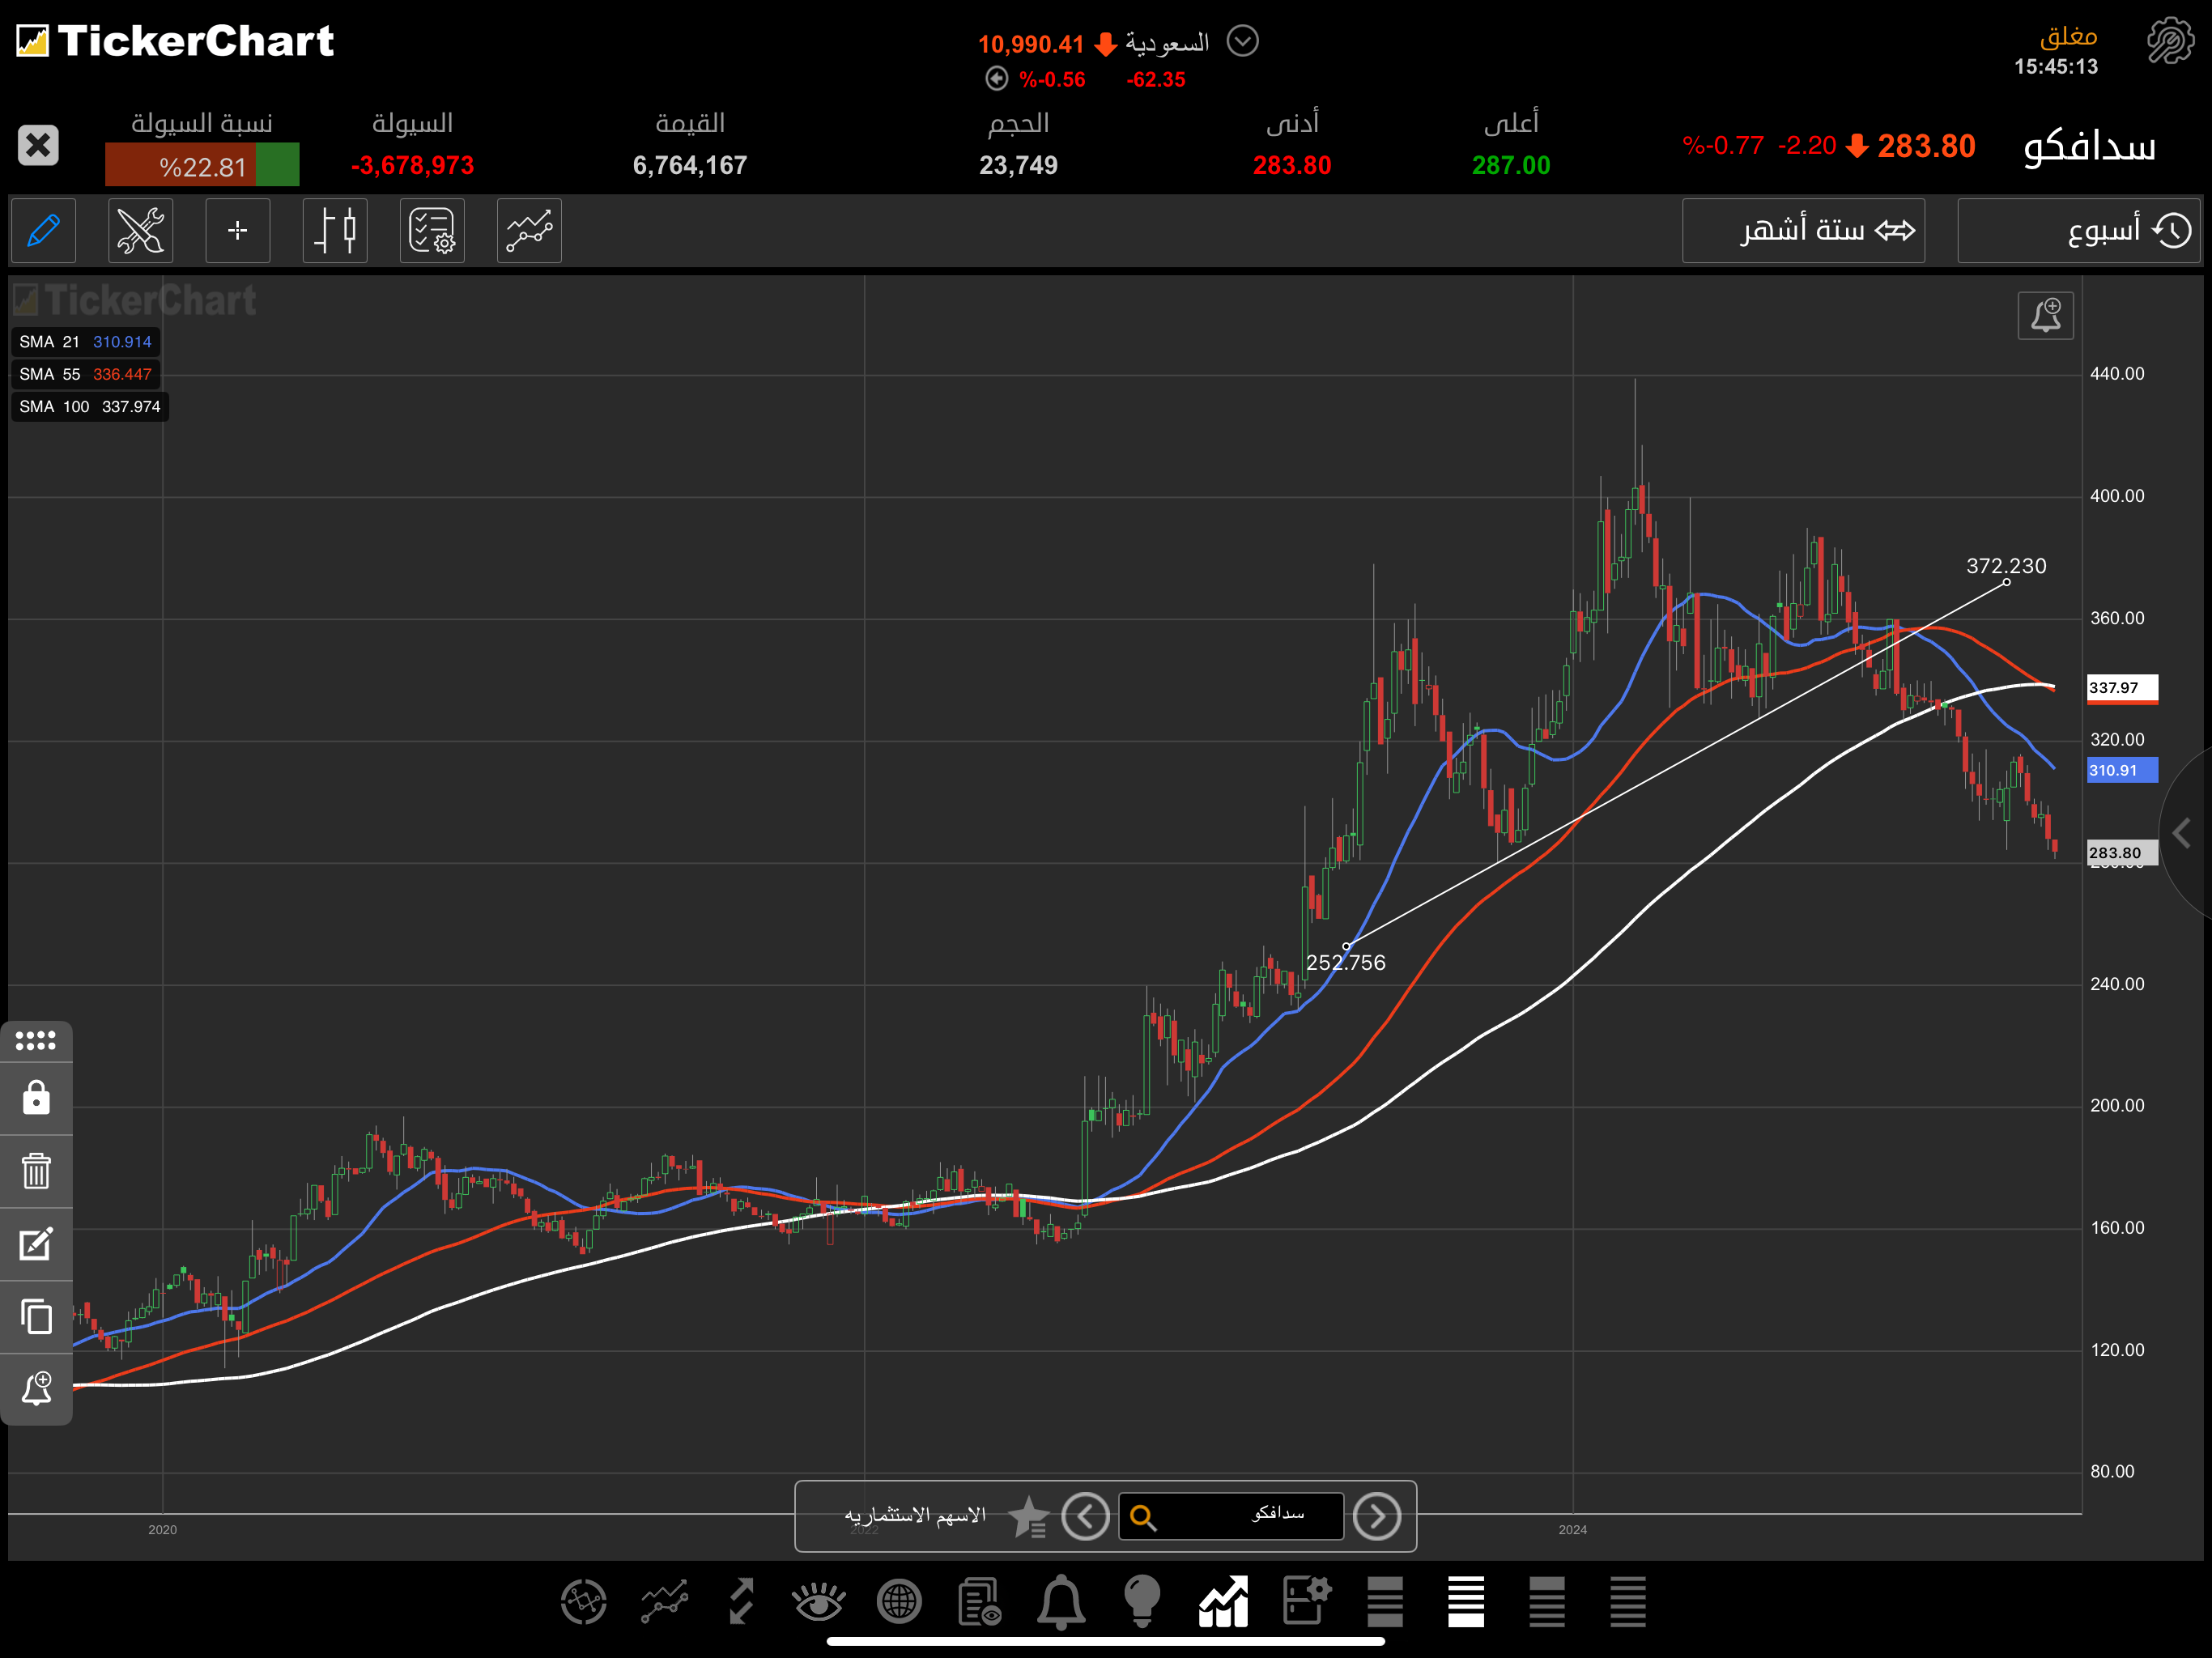
Task: Go to the next stock arrow
Action: [1377, 1516]
